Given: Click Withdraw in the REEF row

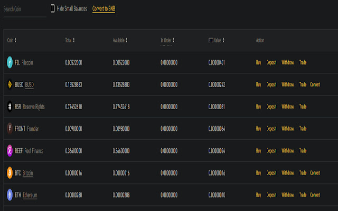Looking at the screenshot, I should [287, 151].
